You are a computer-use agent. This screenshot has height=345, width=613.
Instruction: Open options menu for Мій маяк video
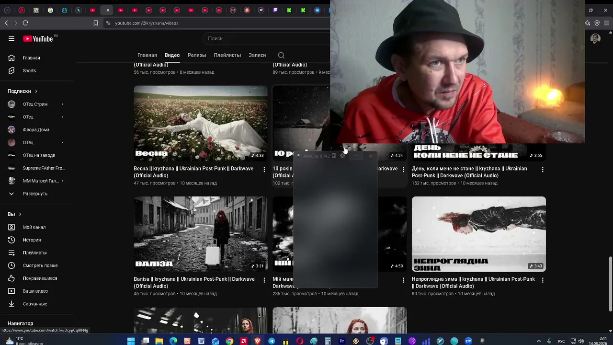point(403,280)
